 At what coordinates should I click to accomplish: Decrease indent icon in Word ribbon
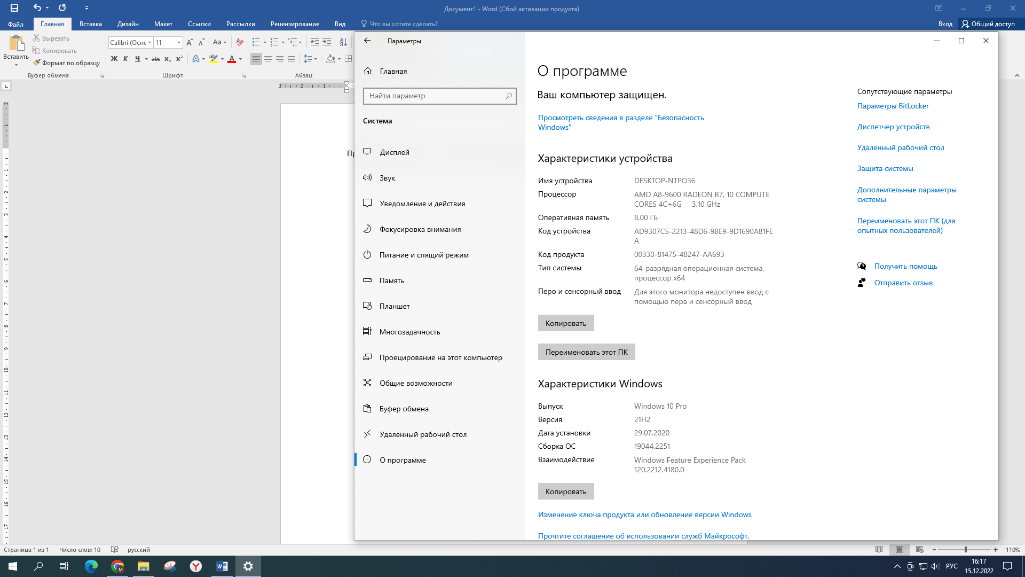(315, 42)
